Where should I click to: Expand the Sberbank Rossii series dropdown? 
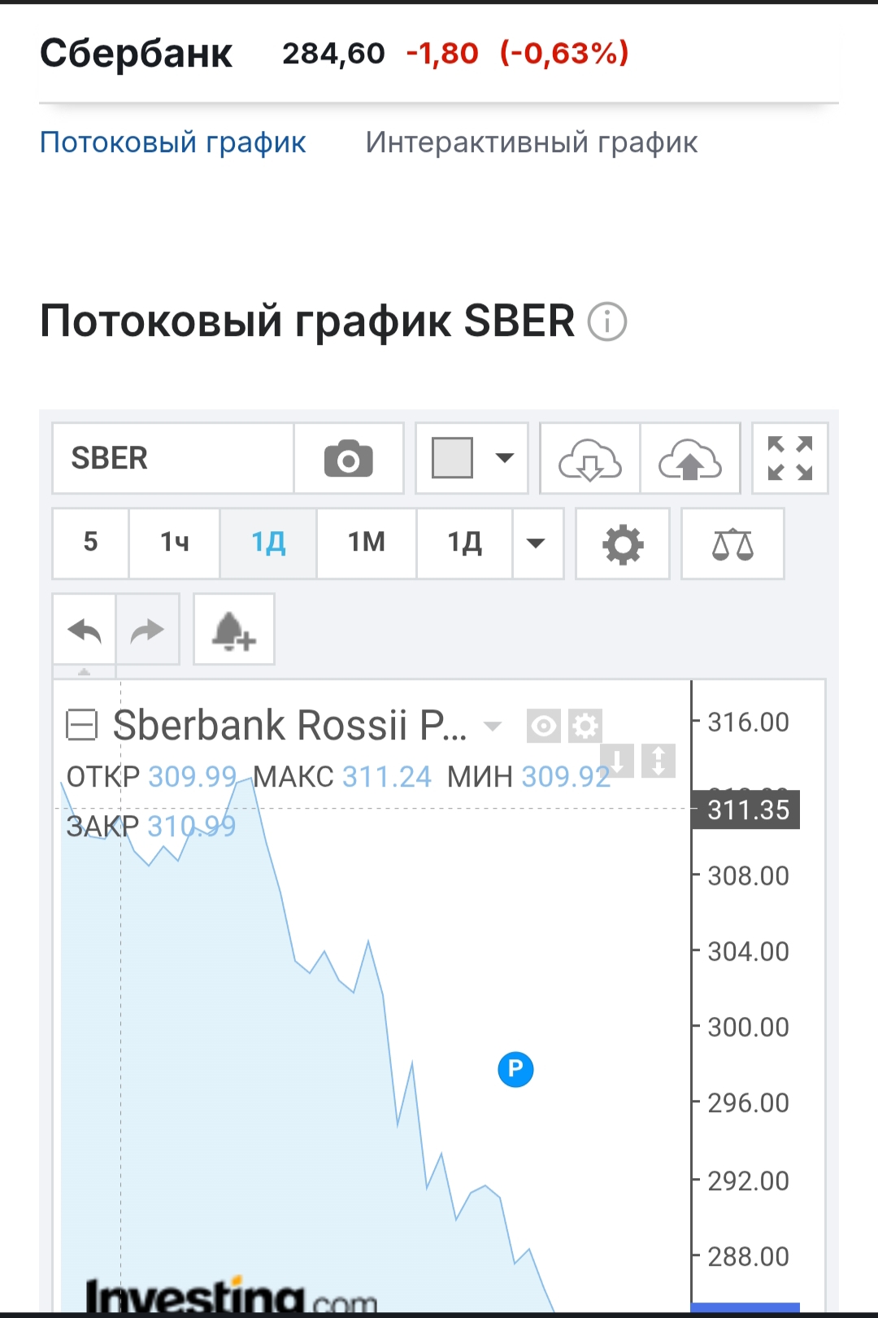[x=493, y=726]
